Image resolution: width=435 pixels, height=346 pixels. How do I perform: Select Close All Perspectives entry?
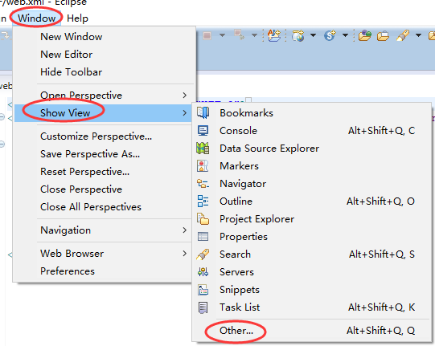(x=91, y=207)
